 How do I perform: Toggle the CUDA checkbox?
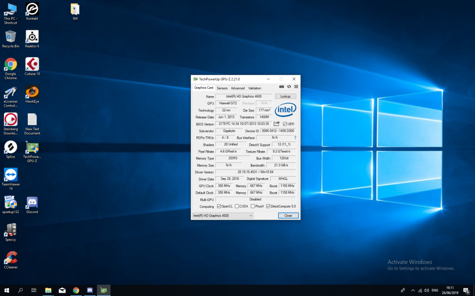[x=237, y=206]
